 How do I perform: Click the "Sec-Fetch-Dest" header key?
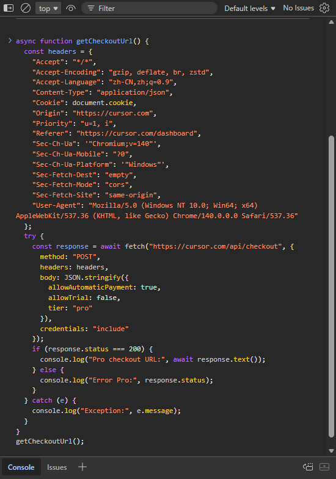tap(65, 175)
